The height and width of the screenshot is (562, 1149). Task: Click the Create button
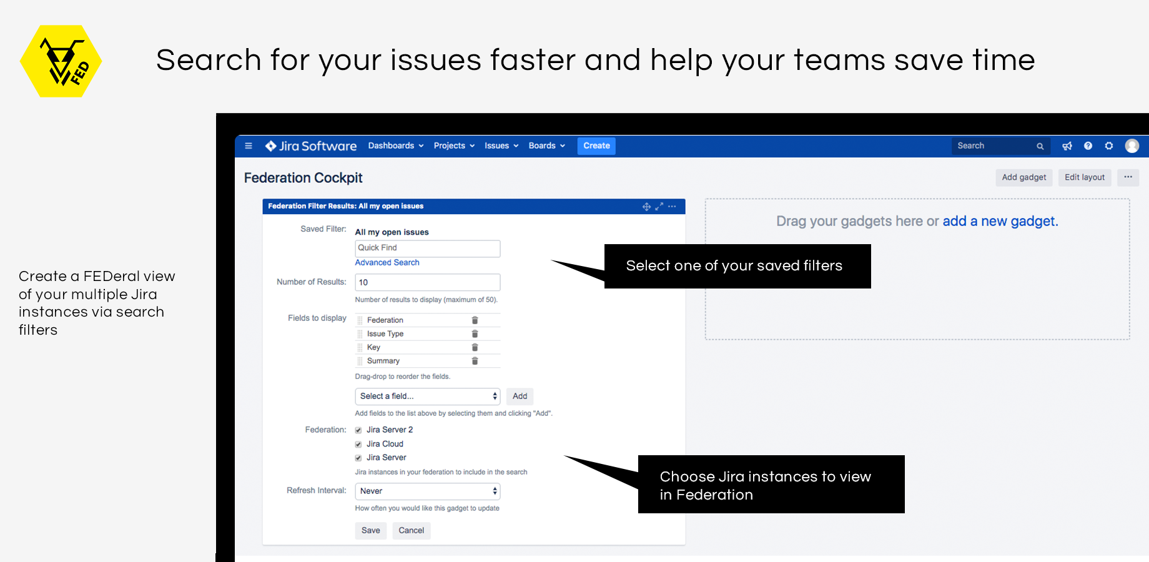597,146
